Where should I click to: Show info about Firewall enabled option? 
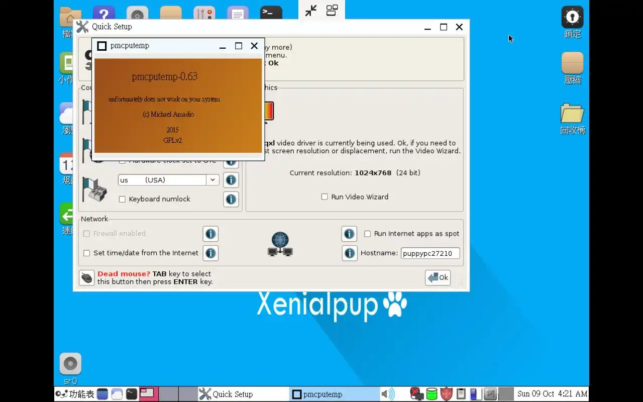[x=210, y=234]
